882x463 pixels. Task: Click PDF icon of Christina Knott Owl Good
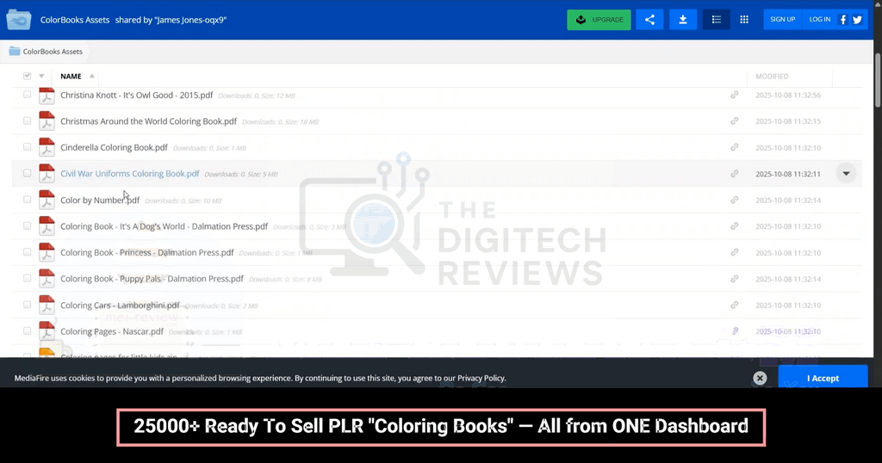pyautogui.click(x=47, y=96)
